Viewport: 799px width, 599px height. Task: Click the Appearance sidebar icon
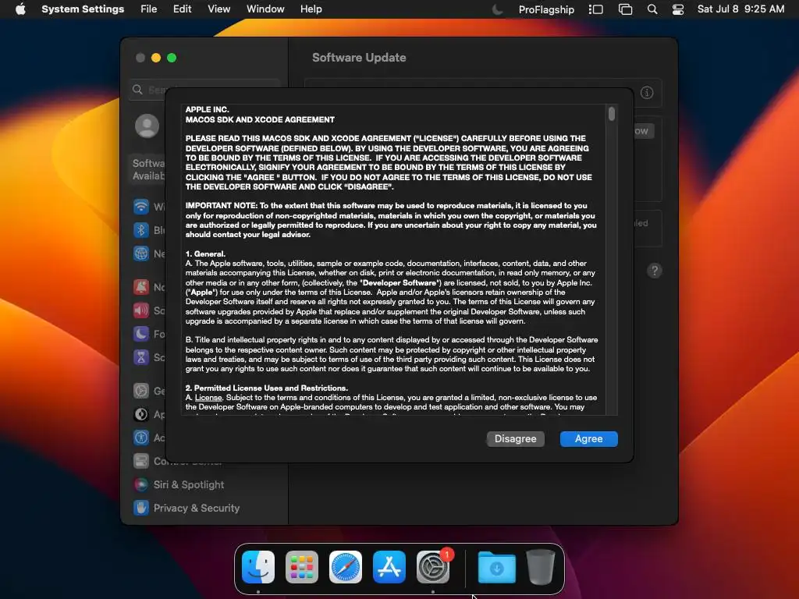[x=141, y=414]
